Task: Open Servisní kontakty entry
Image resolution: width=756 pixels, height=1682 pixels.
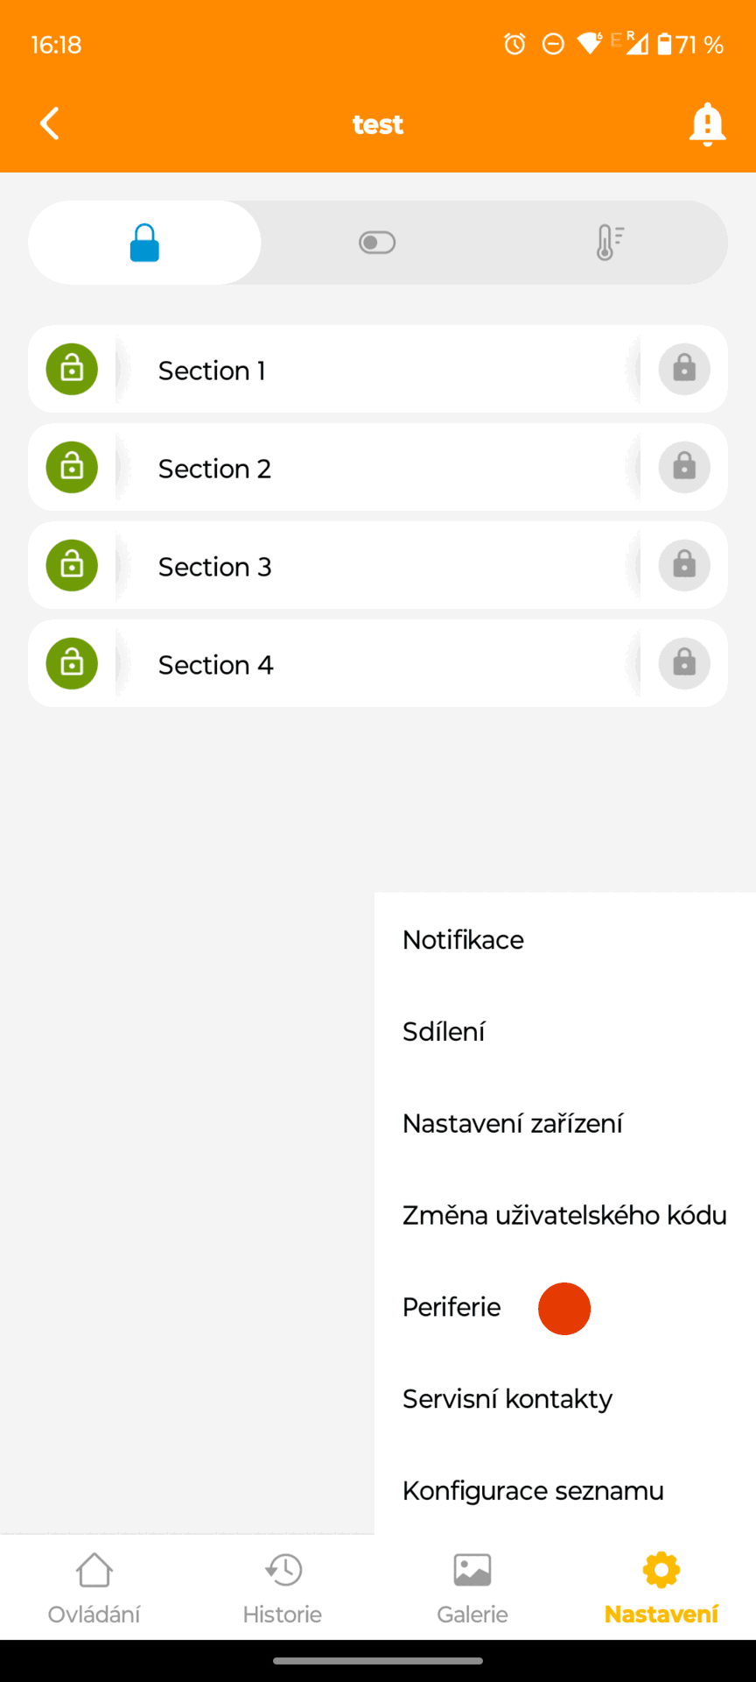Action: tap(507, 1399)
